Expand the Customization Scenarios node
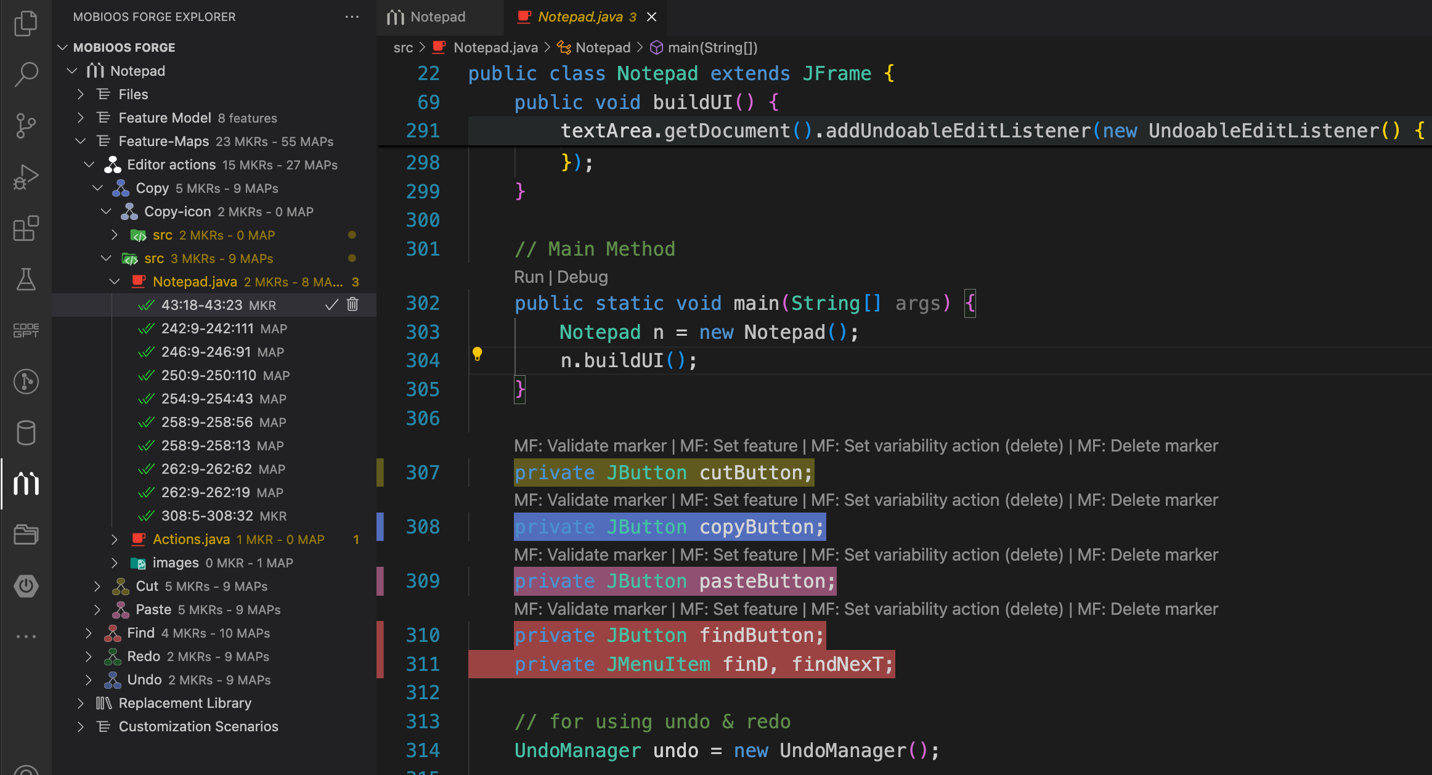The height and width of the screenshot is (775, 1432). (80, 726)
